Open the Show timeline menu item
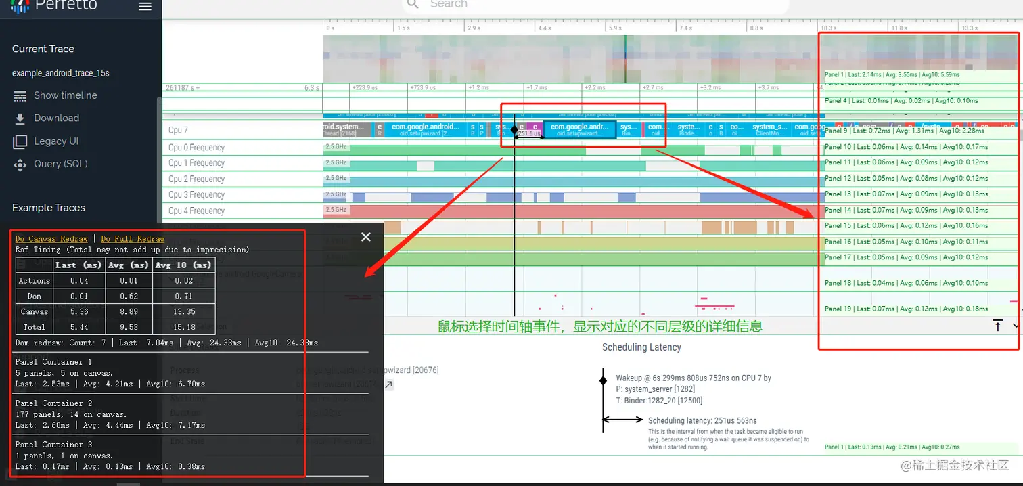Viewport: 1023px width, 486px height. [x=66, y=95]
